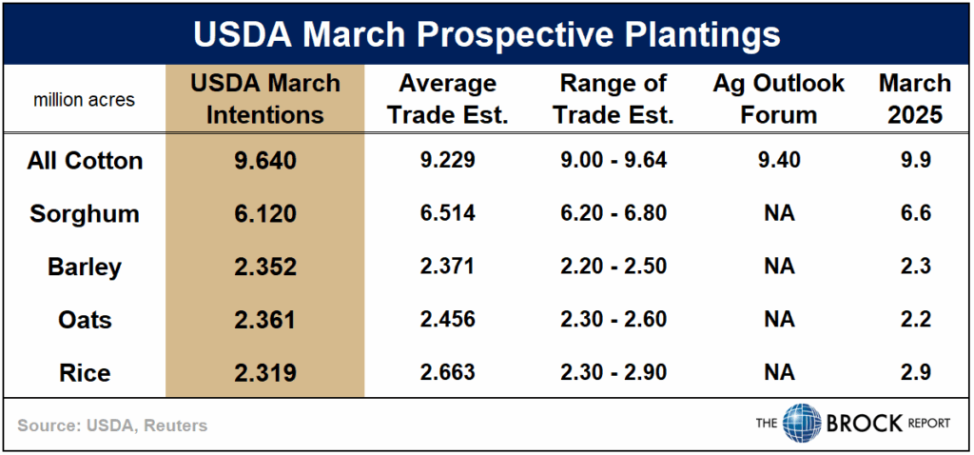Click the Range of Trade Est. header
974x455 pixels.
[616, 98]
